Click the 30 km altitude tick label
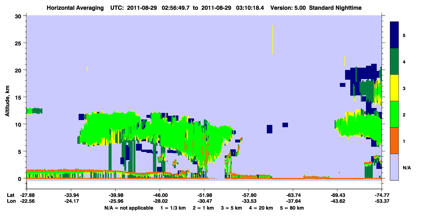424x217 pixels. coord(19,16)
